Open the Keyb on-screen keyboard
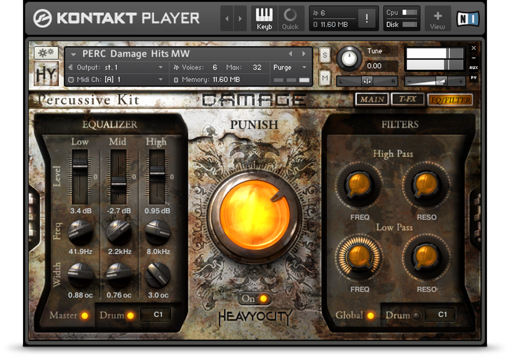Viewport: 510px width, 358px height. (264, 18)
